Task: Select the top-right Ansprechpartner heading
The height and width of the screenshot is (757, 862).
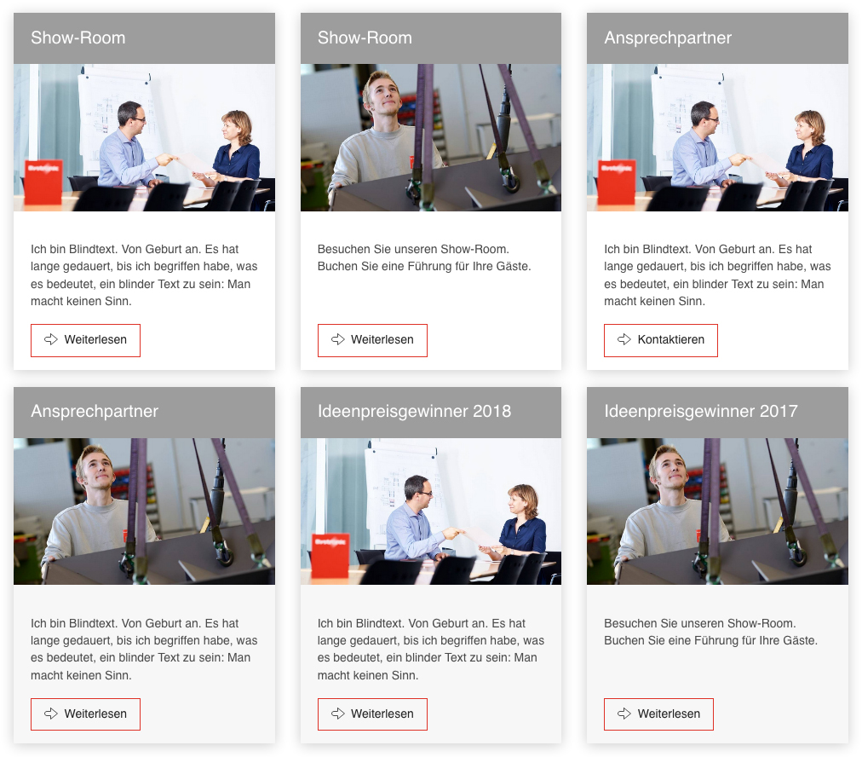Action: tap(668, 38)
